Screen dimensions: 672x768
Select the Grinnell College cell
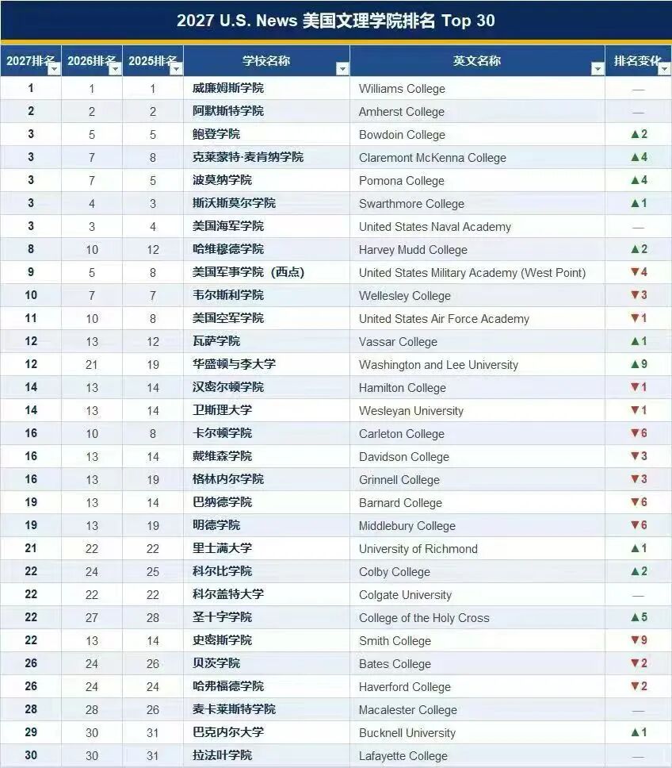coord(477,480)
